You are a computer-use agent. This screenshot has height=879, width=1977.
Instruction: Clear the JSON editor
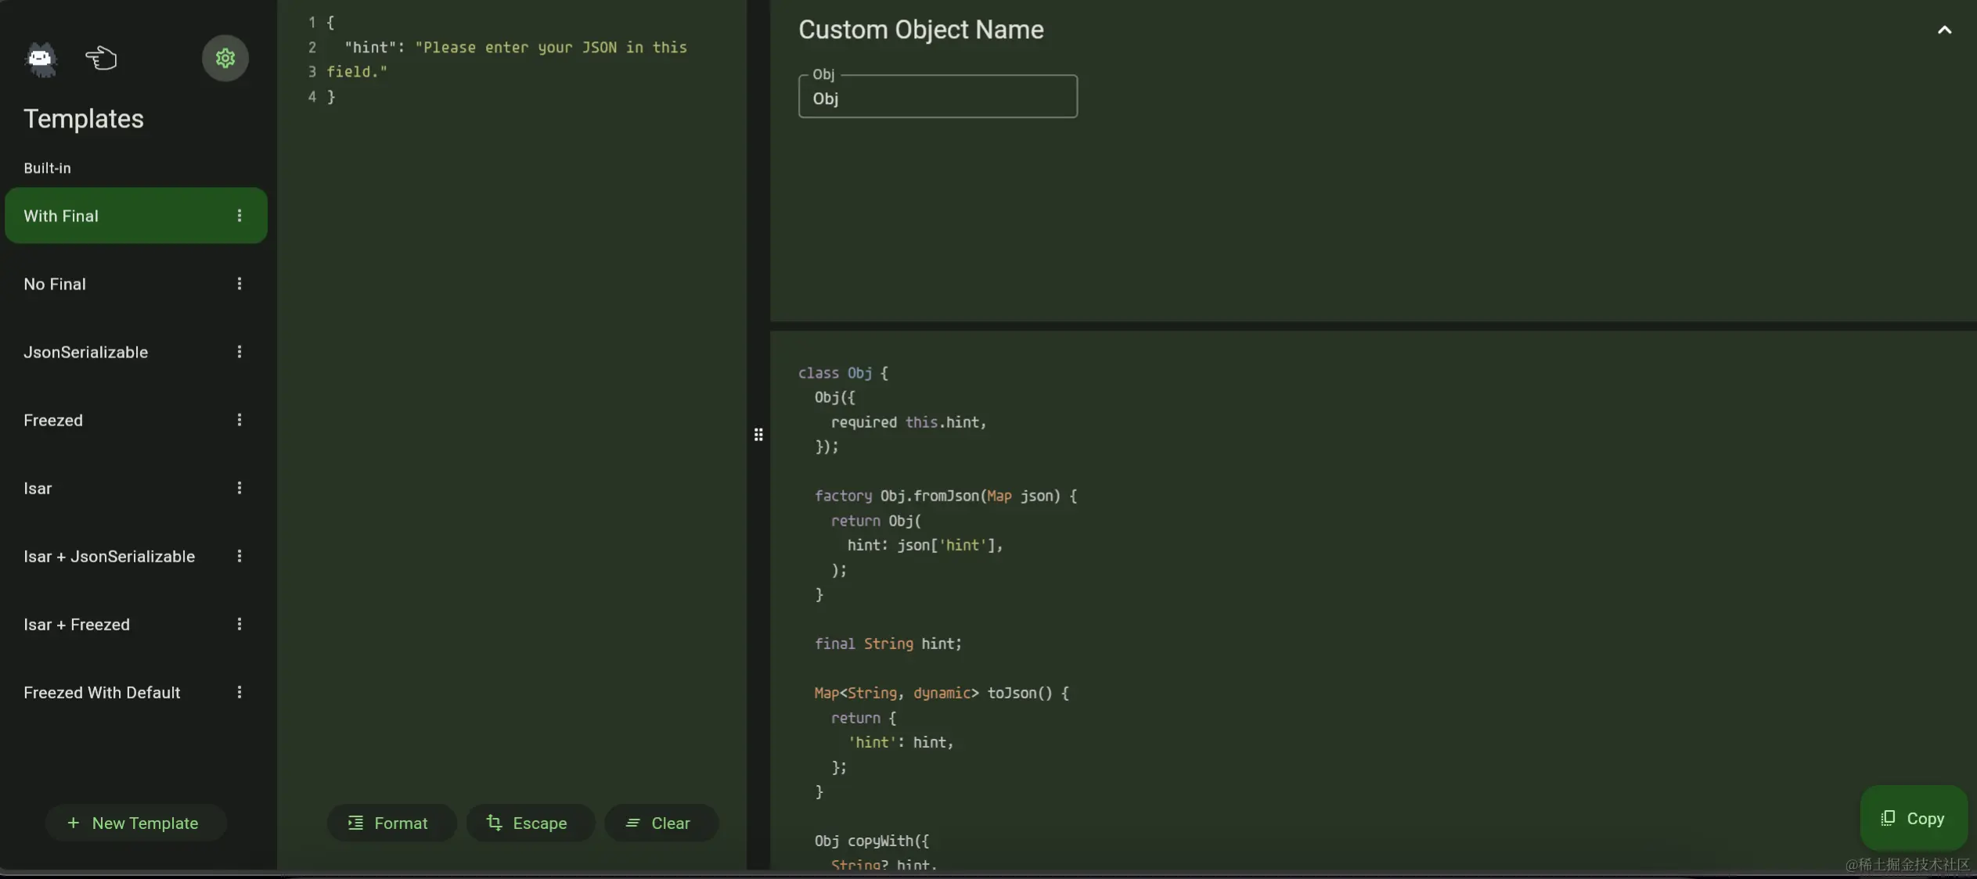[x=661, y=823]
